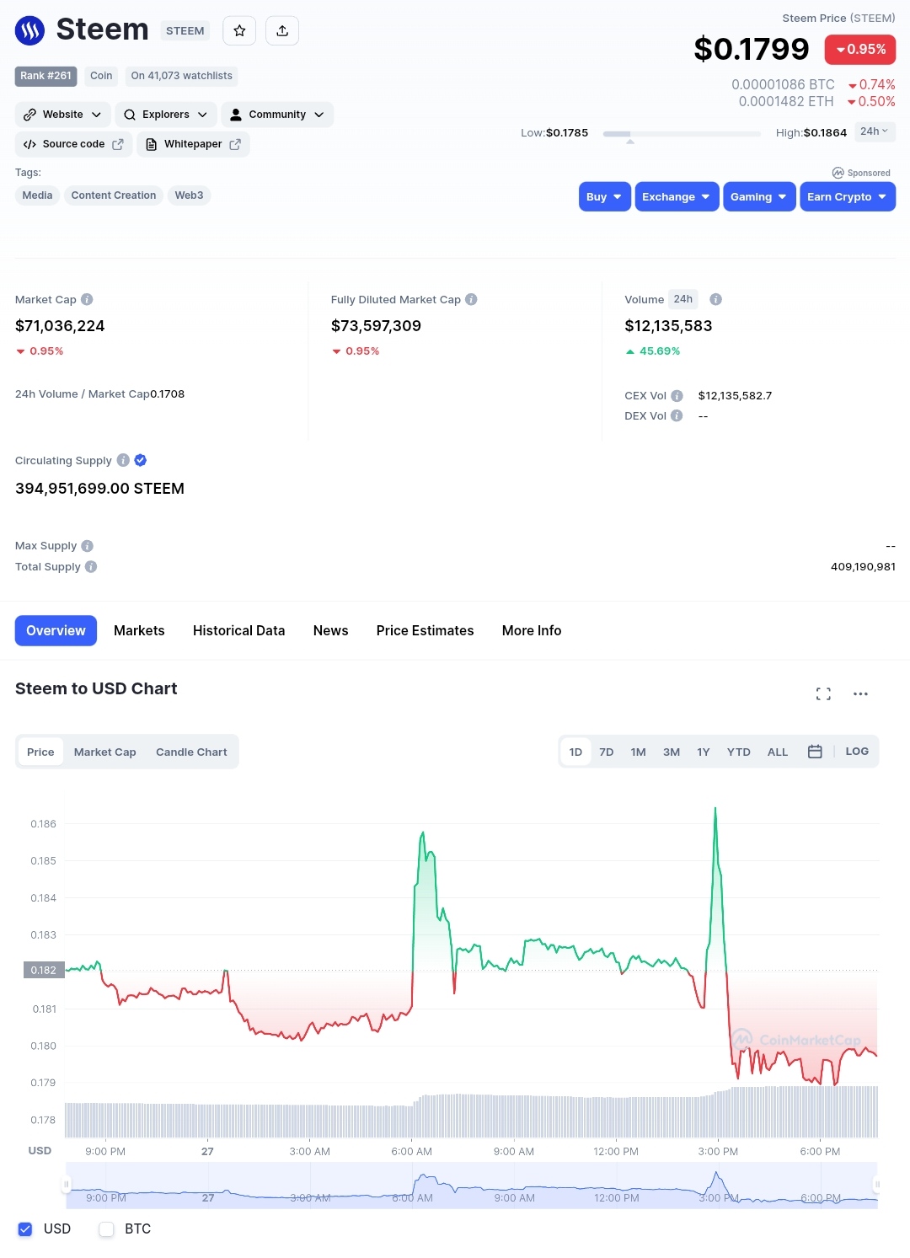Open the chart more options menu
This screenshot has width=910, height=1258.
(860, 693)
